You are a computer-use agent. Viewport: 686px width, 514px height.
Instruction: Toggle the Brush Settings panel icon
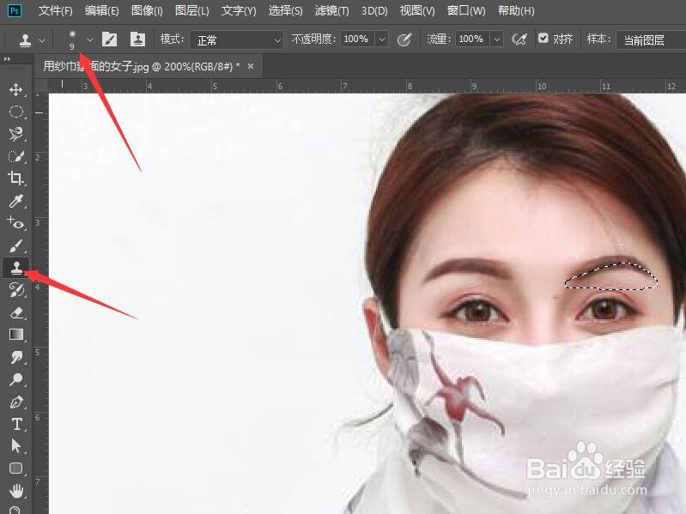109,39
